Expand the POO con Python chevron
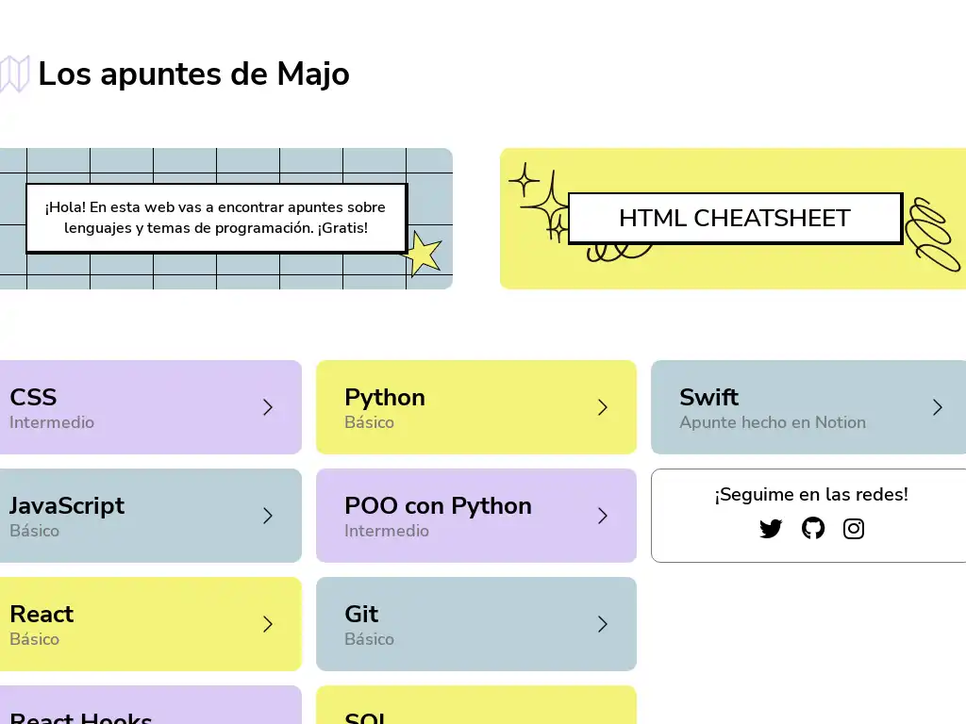 click(603, 516)
